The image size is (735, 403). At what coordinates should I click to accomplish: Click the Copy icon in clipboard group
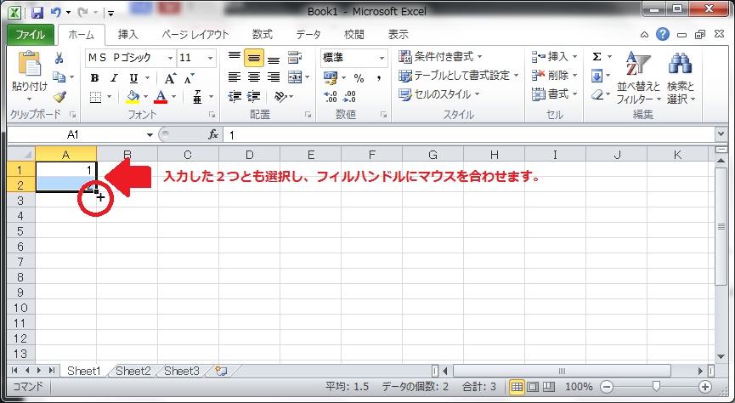(x=59, y=77)
